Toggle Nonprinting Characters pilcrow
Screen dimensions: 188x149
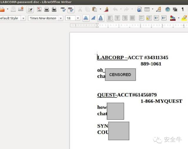tap(183, 9)
